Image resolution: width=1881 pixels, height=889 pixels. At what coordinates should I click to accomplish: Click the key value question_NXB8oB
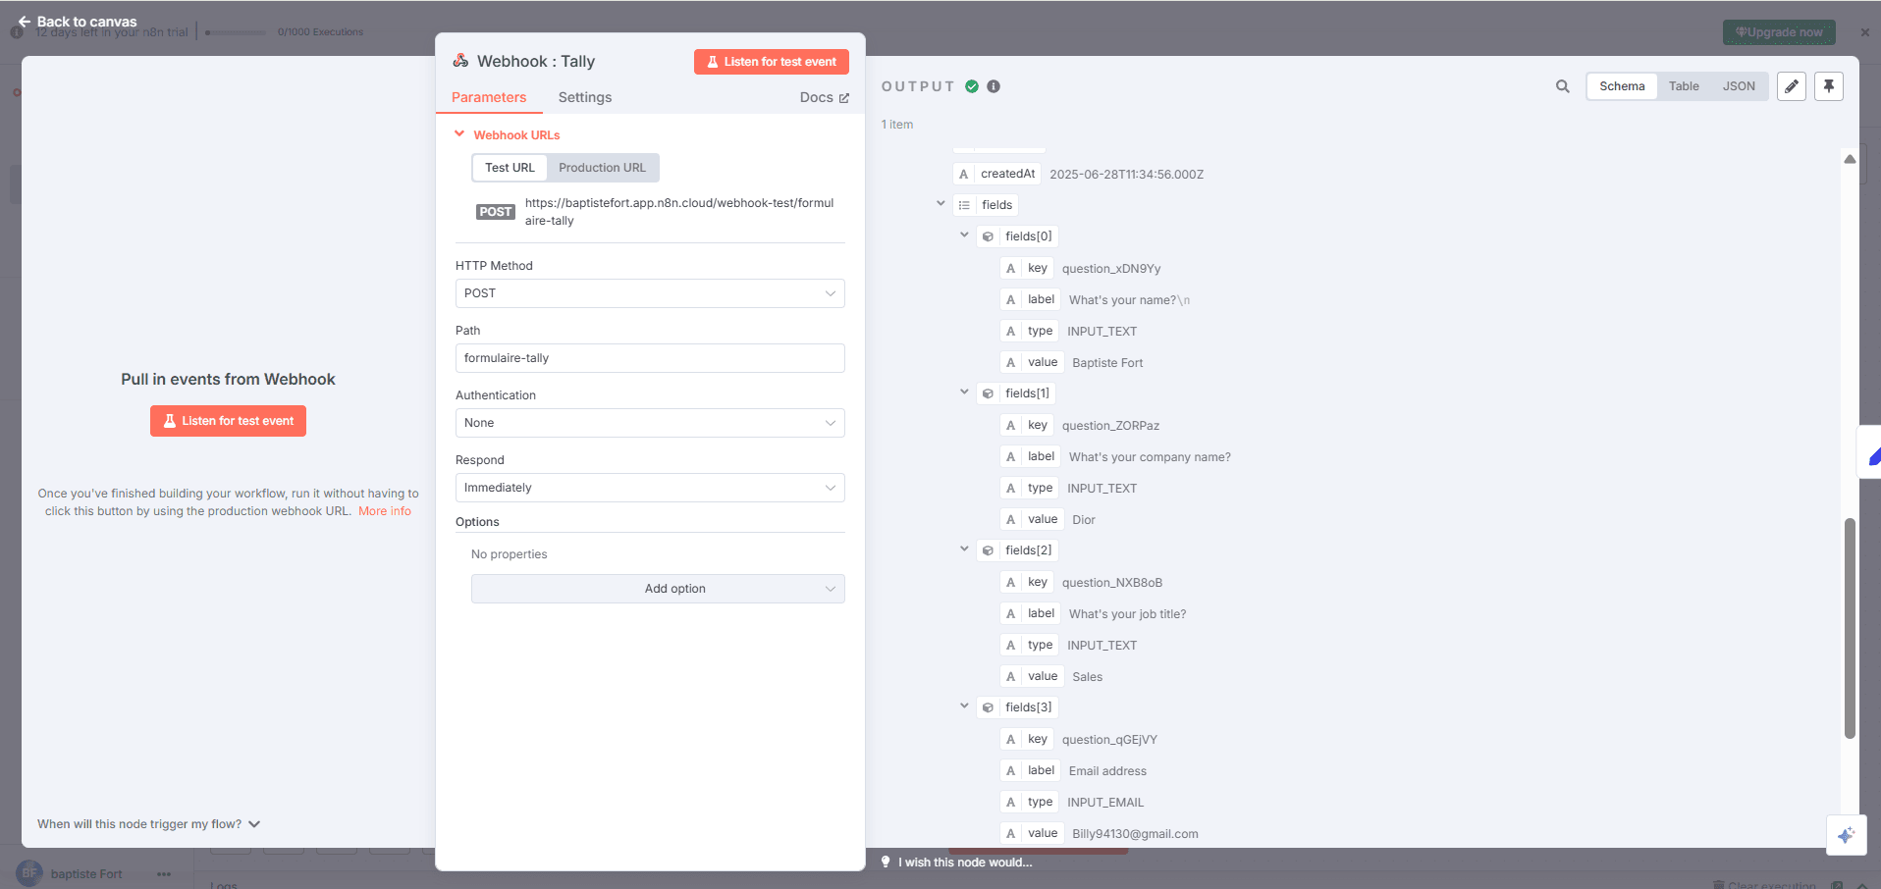pyautogui.click(x=1111, y=583)
